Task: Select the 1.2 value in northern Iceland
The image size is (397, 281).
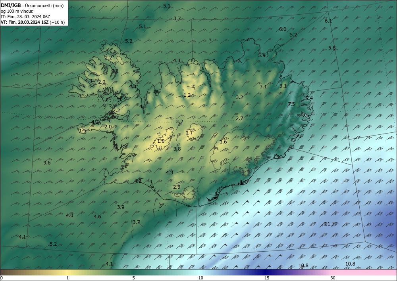Action: (187, 95)
